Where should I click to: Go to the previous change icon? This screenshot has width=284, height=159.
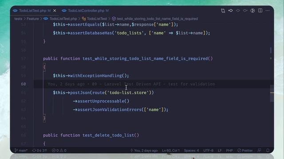(238, 11)
